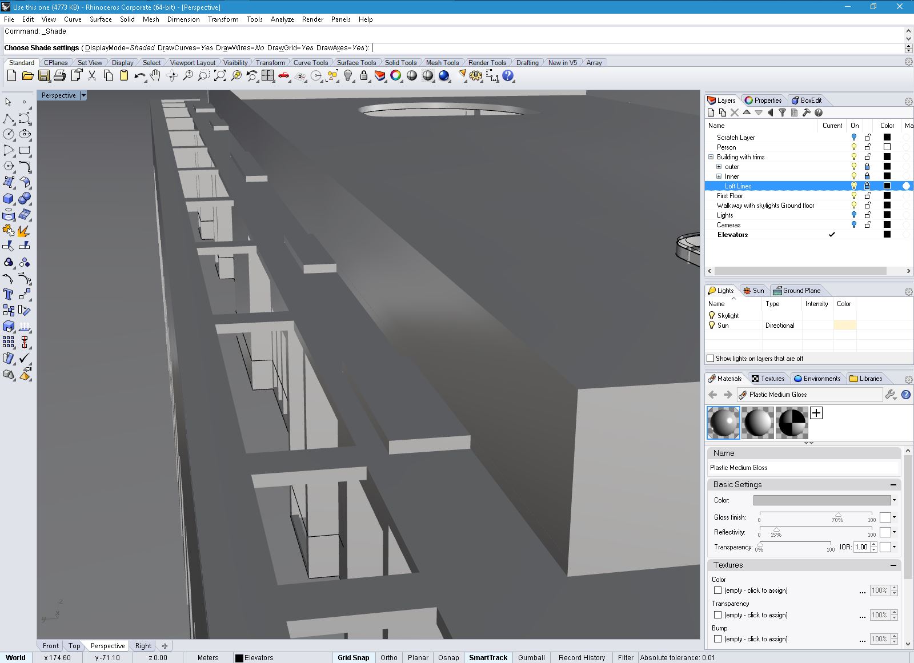The height and width of the screenshot is (663, 914).
Task: Select the Circle tool in left sidebar
Action: [x=9, y=134]
